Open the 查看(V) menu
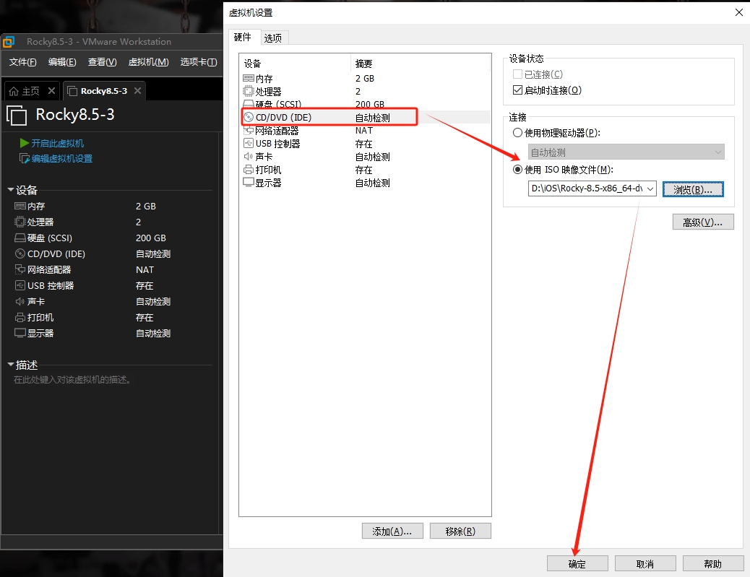 (103, 62)
